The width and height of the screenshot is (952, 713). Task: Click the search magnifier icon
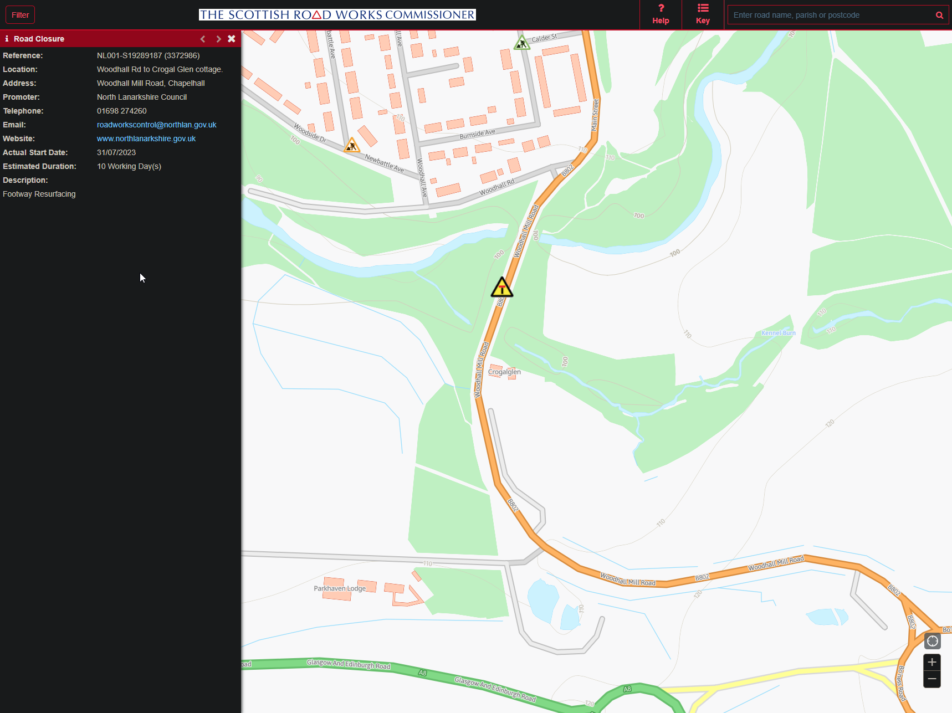939,15
